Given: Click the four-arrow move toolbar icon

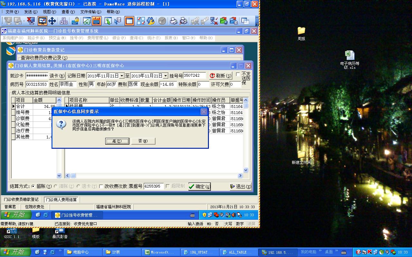Looking at the screenshot, I should click(x=52, y=21).
